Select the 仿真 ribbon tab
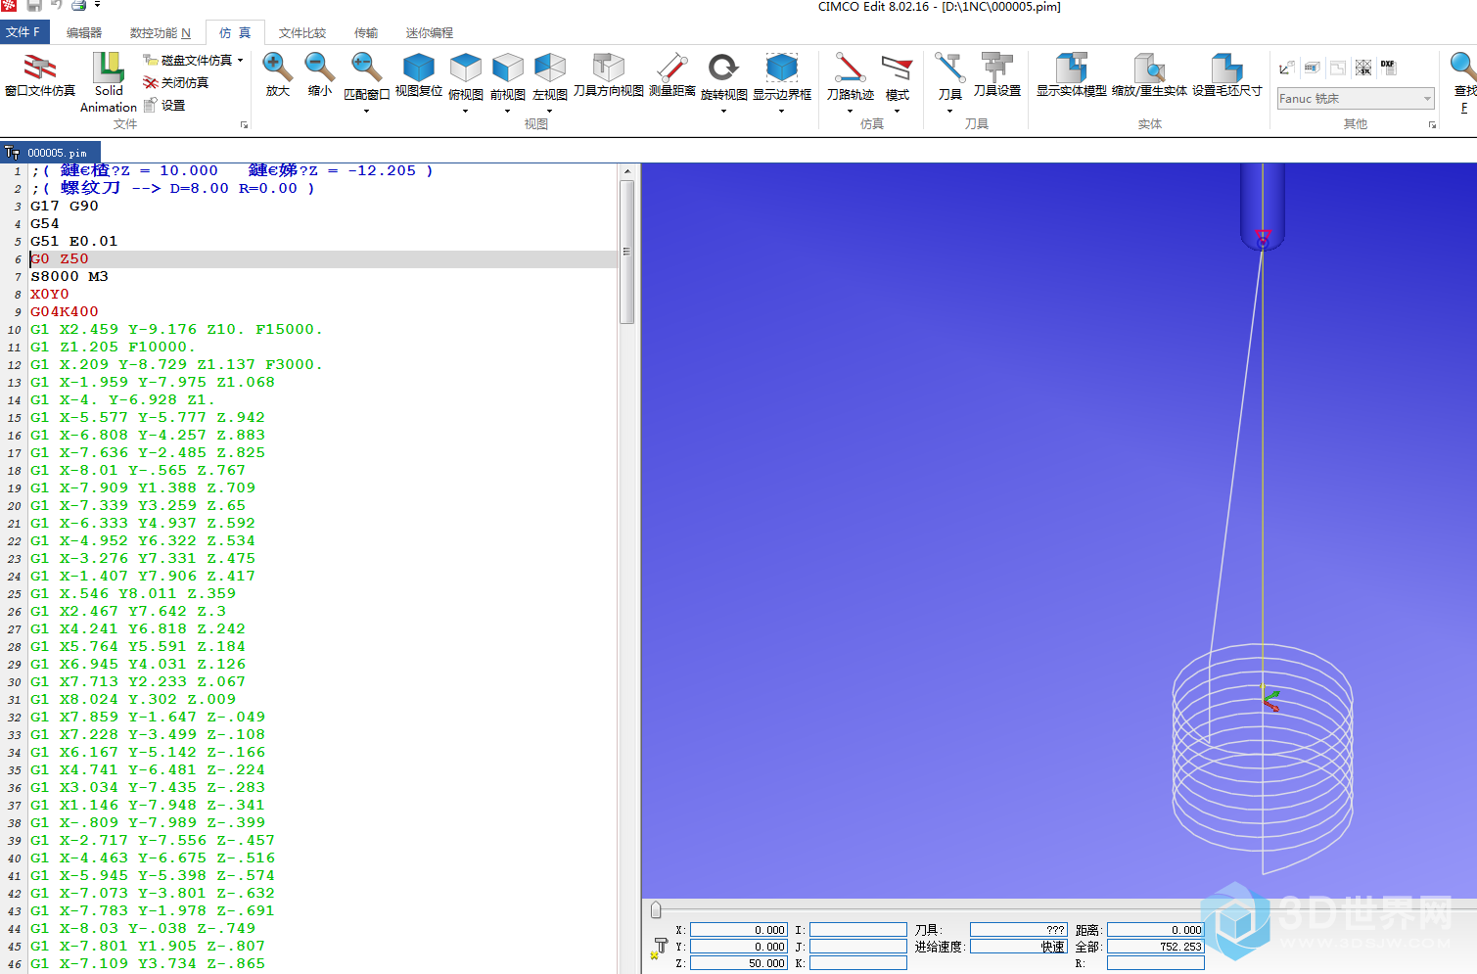Image resolution: width=1477 pixels, height=974 pixels. click(x=235, y=32)
